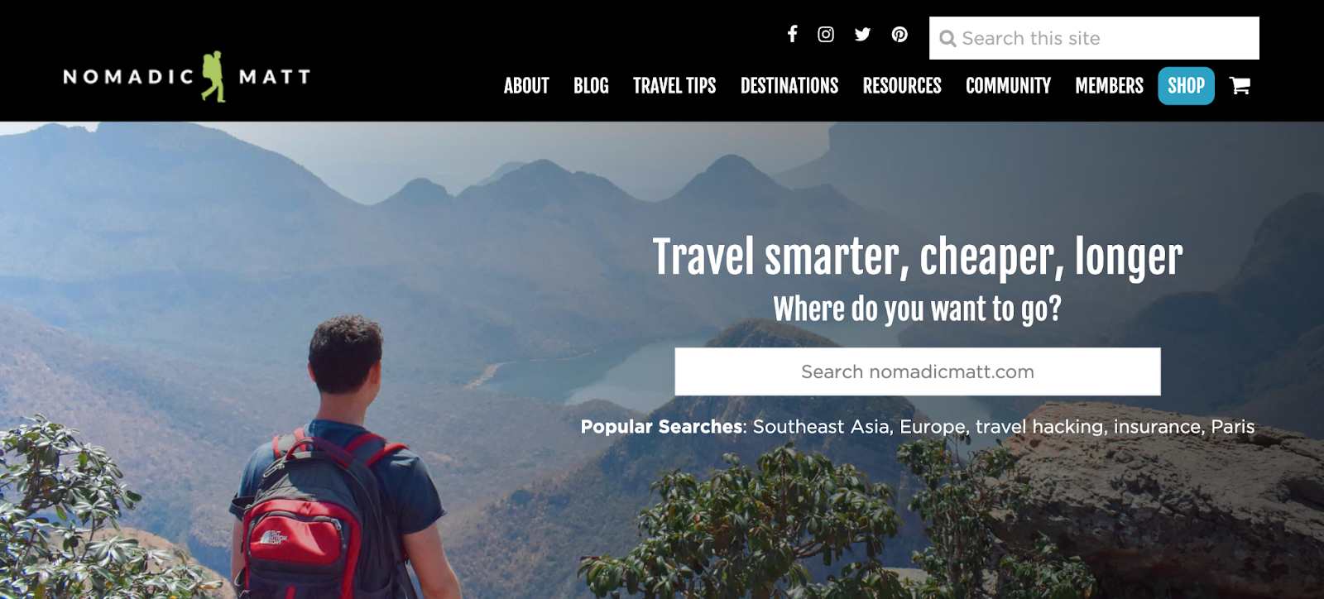Open the DESTINATIONS menu
The width and height of the screenshot is (1324, 599).
point(789,85)
